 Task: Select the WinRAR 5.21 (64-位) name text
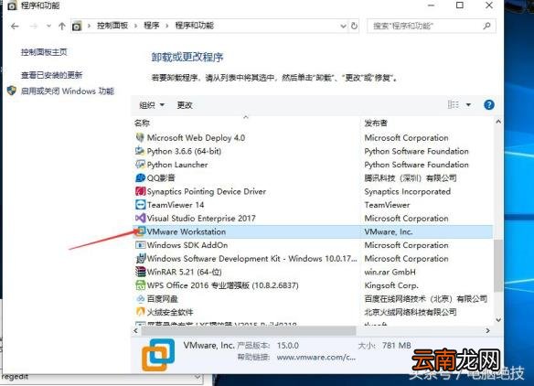point(184,272)
